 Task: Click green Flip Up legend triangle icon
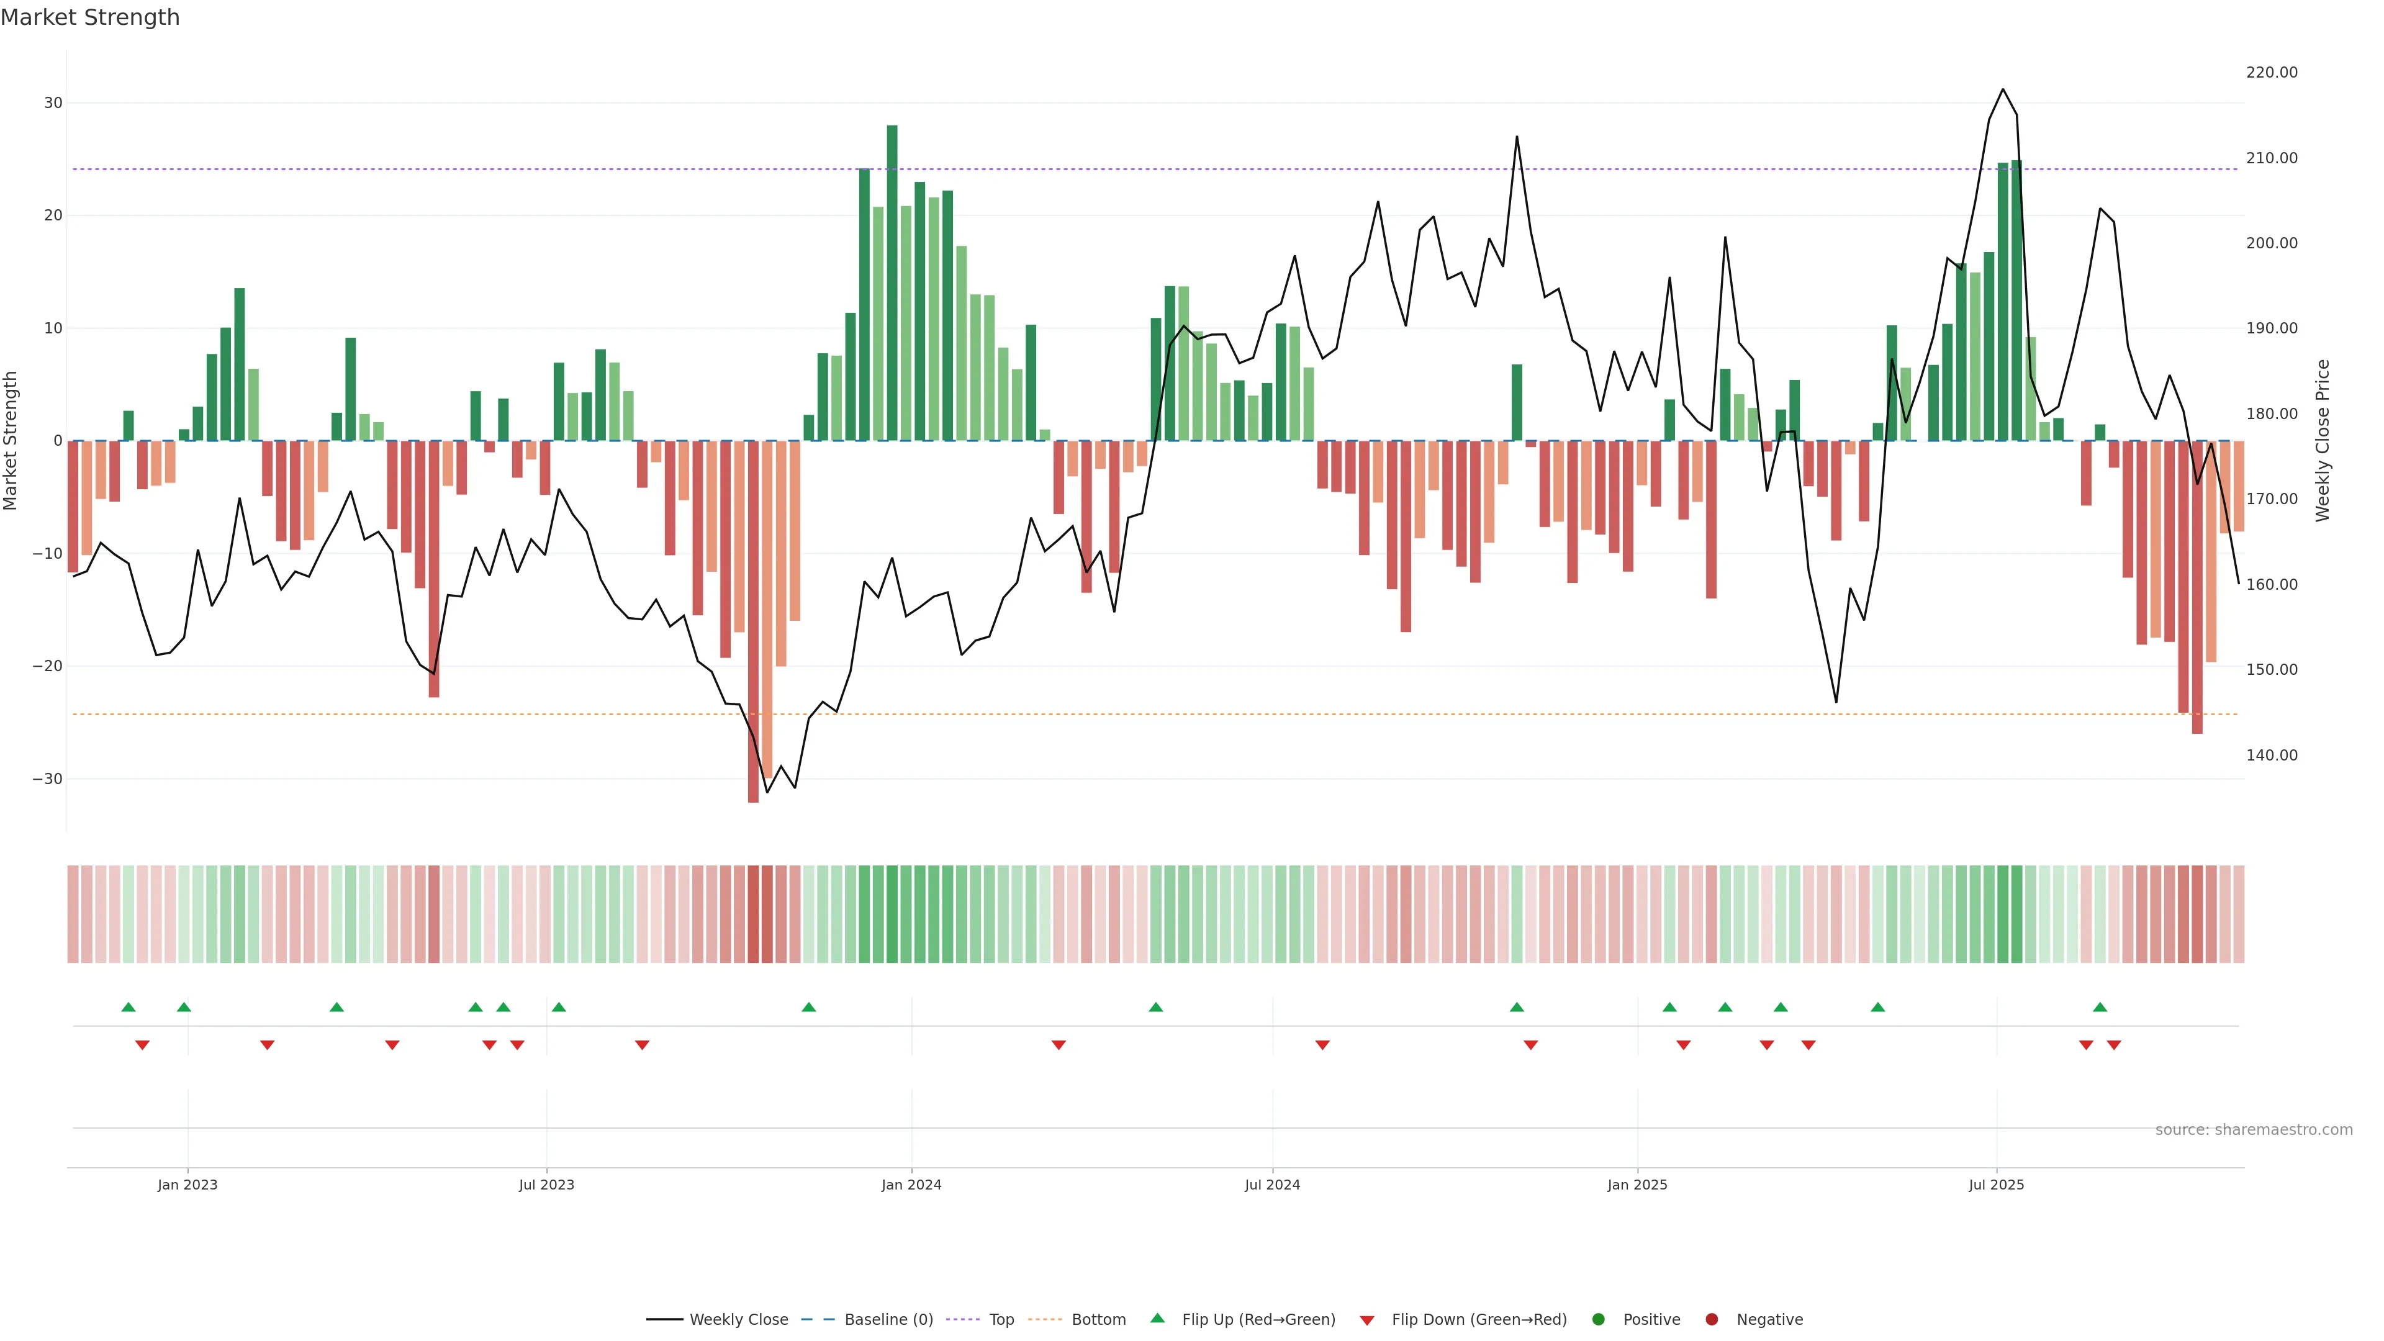pos(1157,1319)
